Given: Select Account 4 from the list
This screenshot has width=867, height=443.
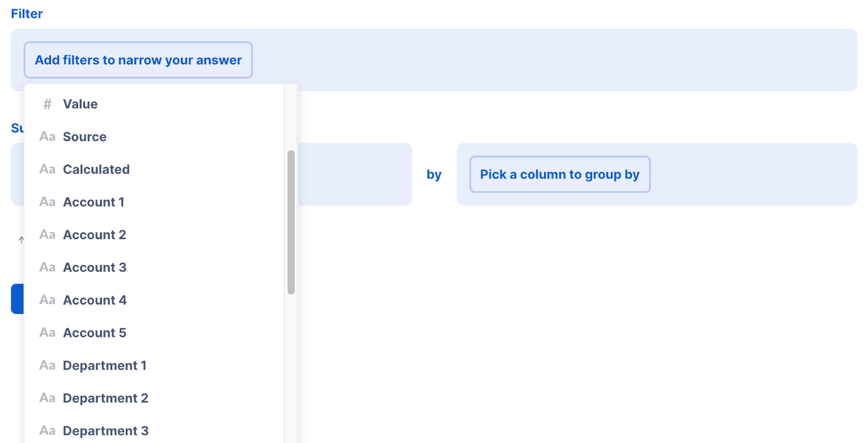Looking at the screenshot, I should [x=95, y=300].
